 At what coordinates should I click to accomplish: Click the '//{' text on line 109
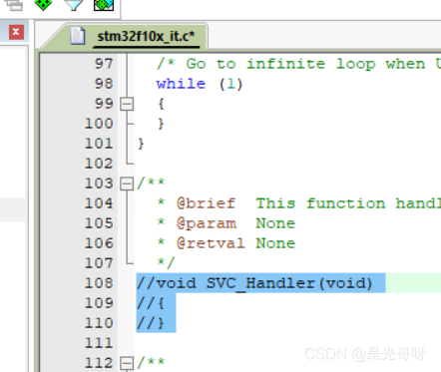coord(151,303)
